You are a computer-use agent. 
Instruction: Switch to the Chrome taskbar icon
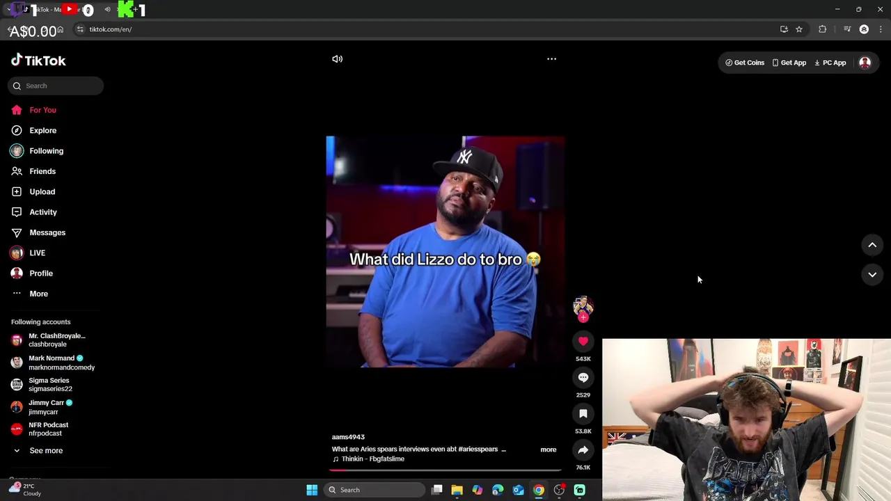[x=539, y=490]
